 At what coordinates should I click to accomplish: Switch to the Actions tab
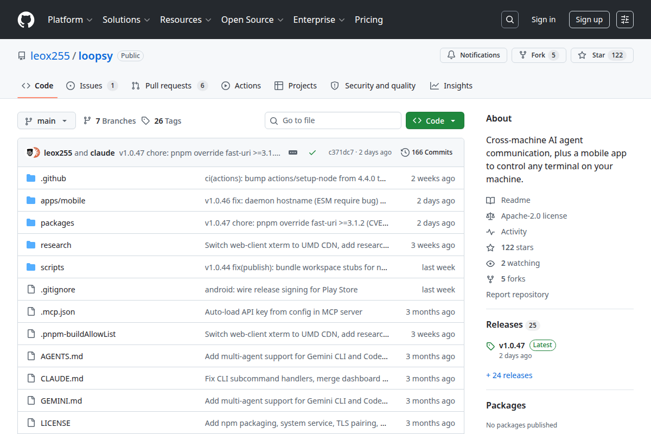[x=241, y=86]
